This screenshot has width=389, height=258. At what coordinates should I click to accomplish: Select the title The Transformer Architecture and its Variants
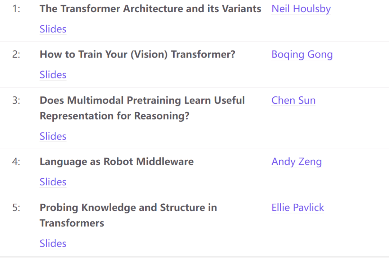150,9
